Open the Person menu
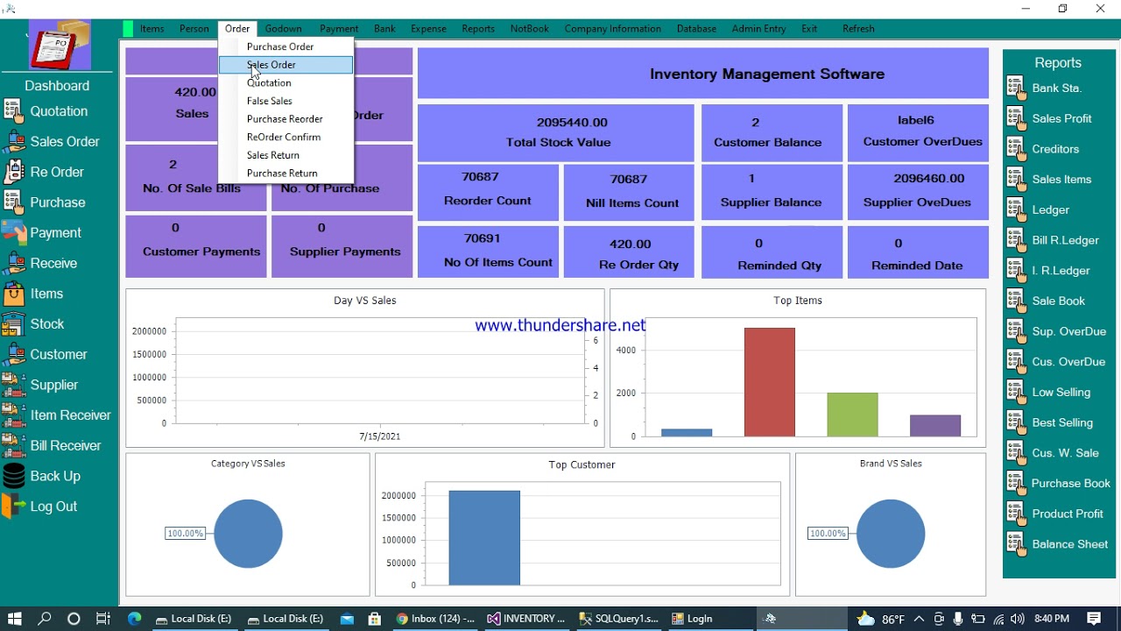 click(194, 29)
